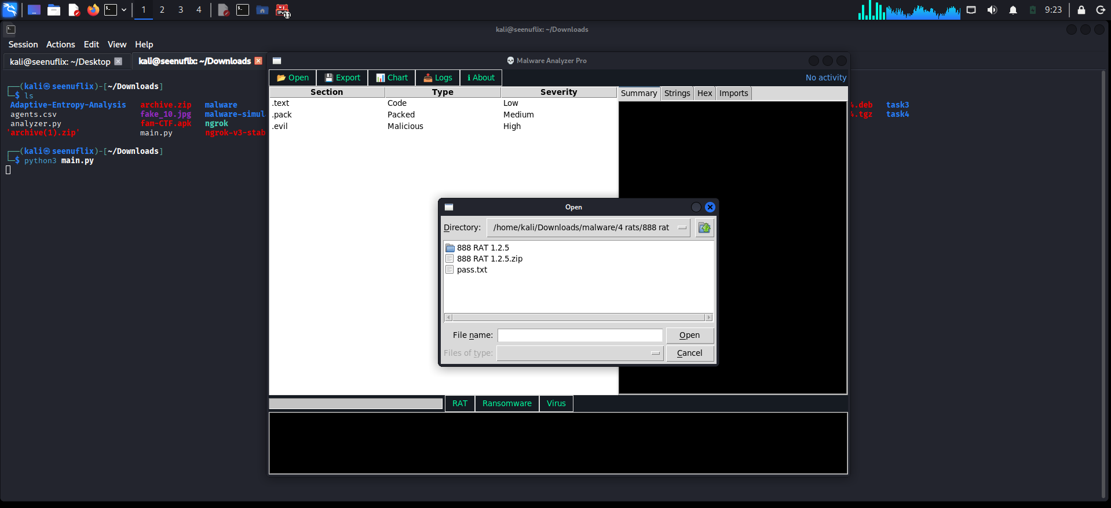Open the home folder window in the taskbar

[x=262, y=10]
